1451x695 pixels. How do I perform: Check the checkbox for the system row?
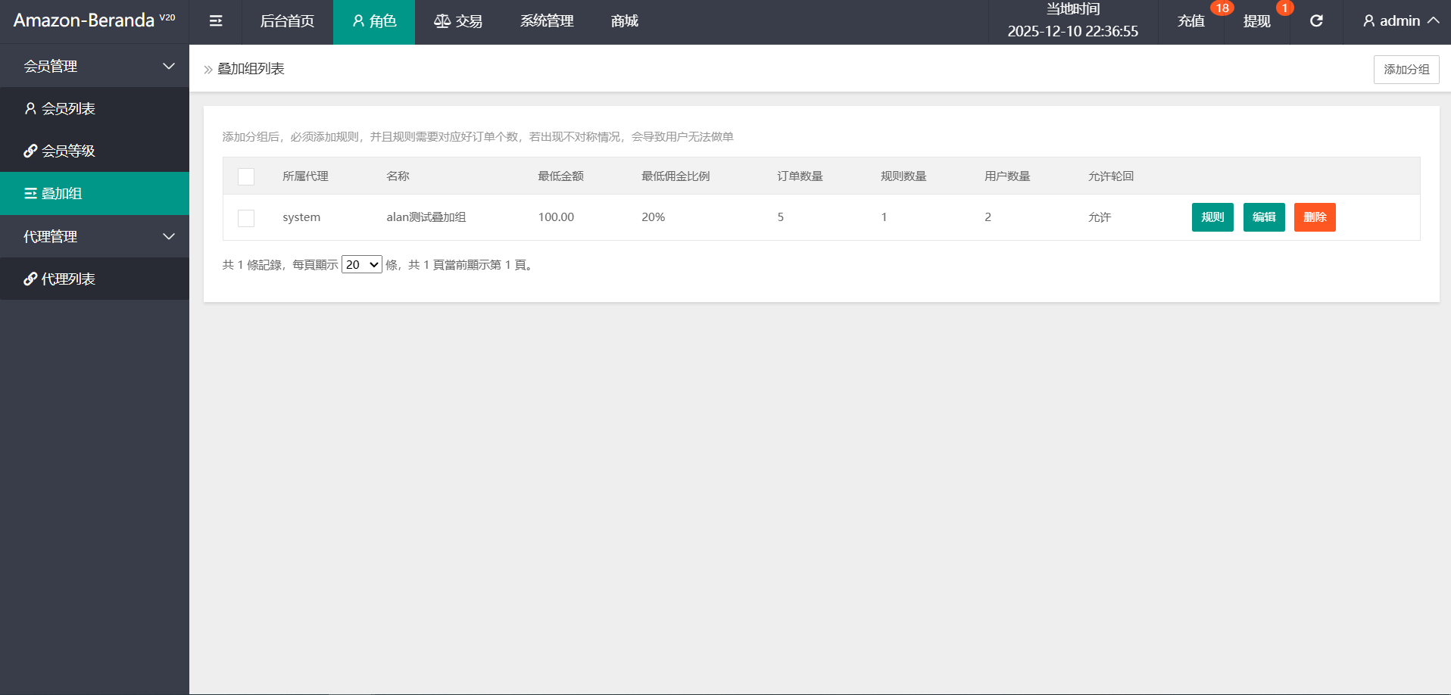(246, 218)
